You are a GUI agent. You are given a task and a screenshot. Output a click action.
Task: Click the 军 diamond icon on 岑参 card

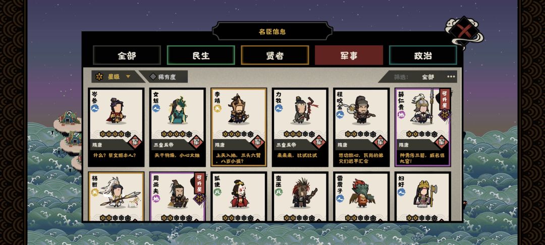tap(135, 142)
